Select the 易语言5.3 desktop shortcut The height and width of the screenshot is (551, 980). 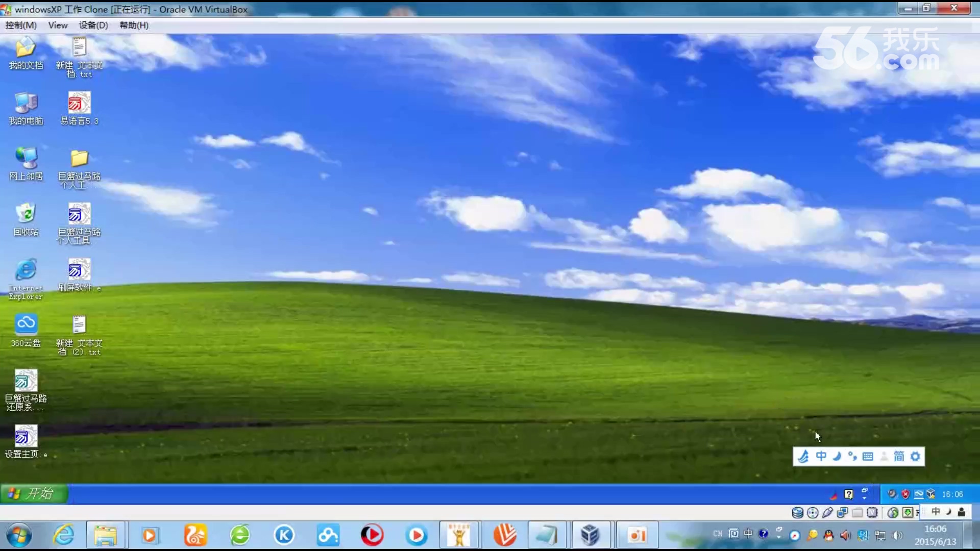(79, 109)
